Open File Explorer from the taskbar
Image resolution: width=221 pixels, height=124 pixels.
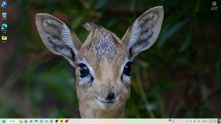[21, 121]
